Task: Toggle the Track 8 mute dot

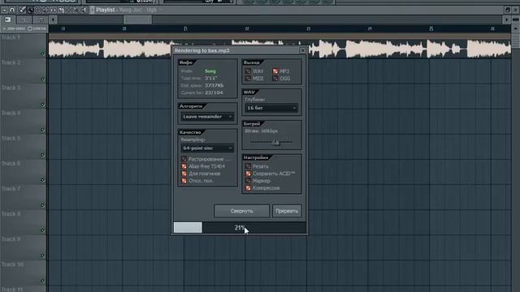Action: [42, 230]
